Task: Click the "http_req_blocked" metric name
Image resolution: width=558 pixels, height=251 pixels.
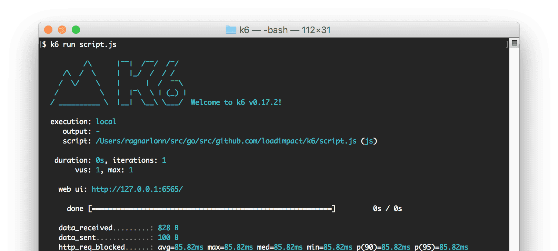Action: coord(92,247)
